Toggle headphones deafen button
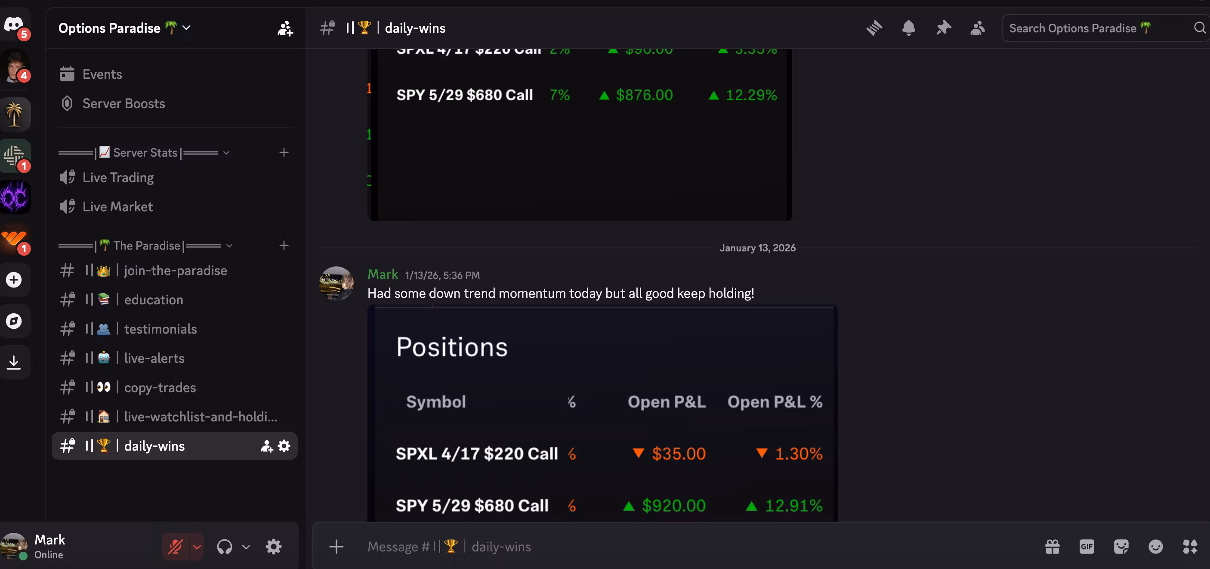This screenshot has height=569, width=1210. point(225,547)
